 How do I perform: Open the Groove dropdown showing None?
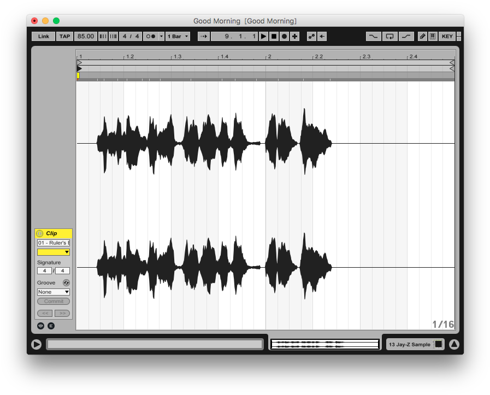click(53, 292)
